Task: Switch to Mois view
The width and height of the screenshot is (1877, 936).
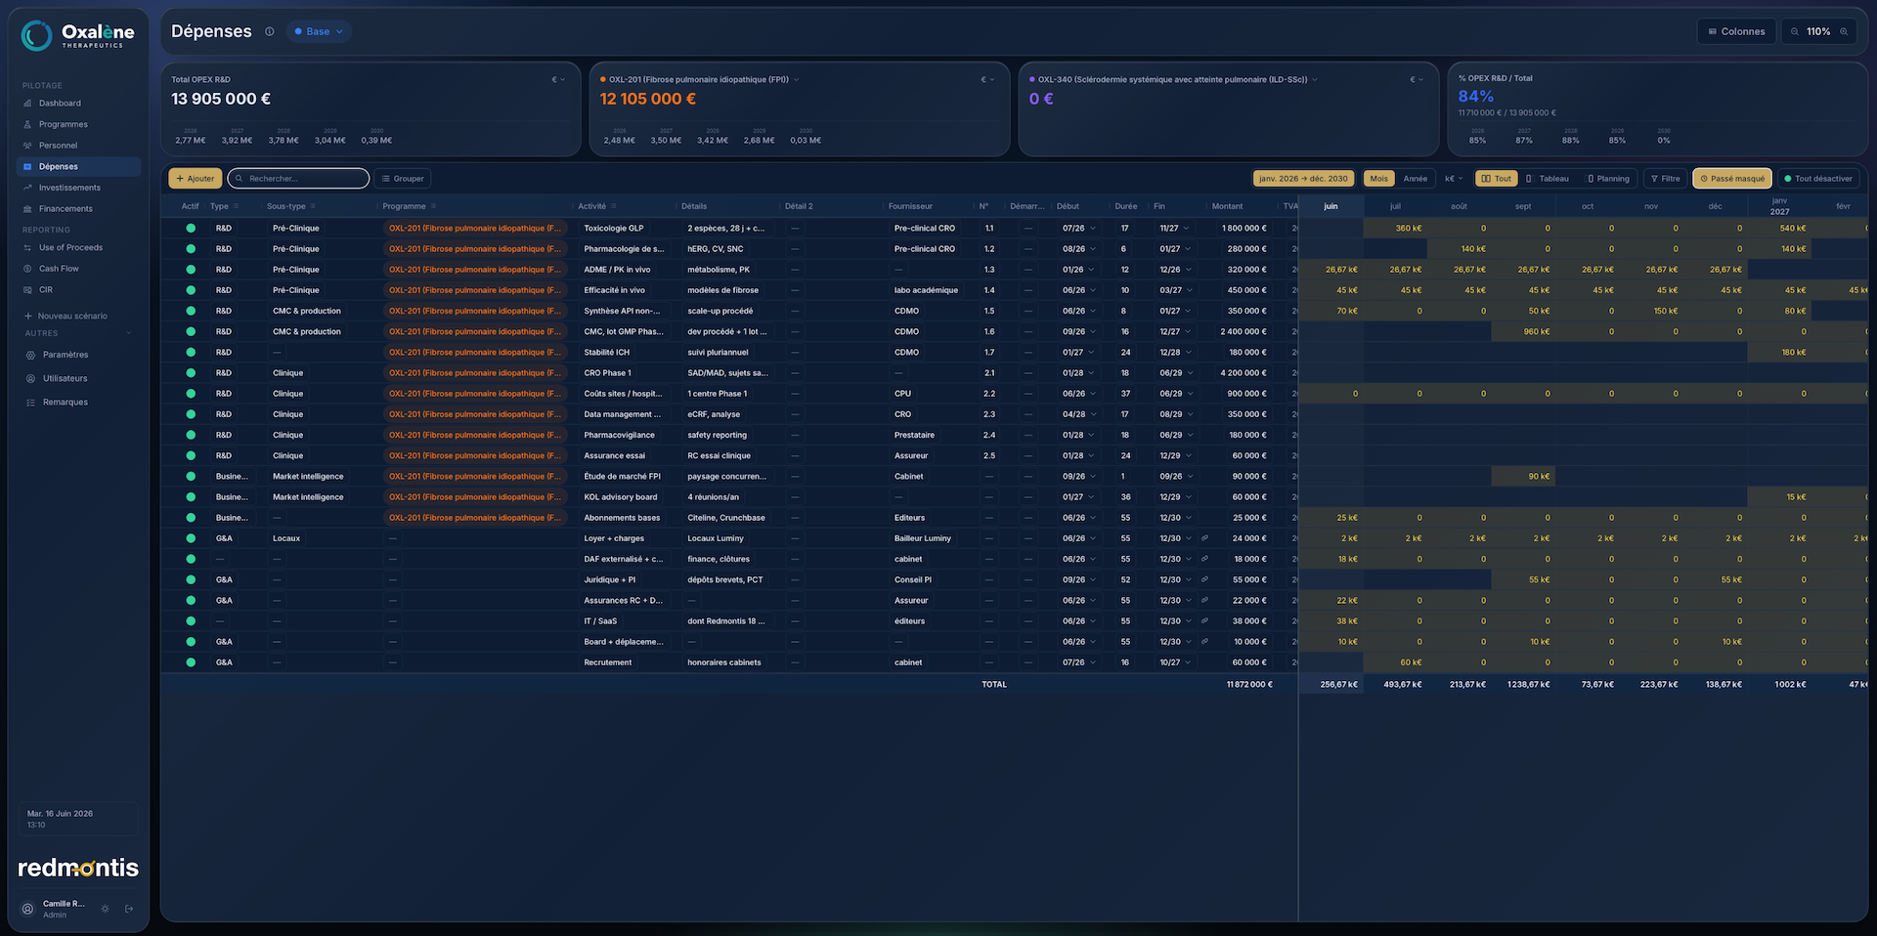Action: pos(1378,179)
